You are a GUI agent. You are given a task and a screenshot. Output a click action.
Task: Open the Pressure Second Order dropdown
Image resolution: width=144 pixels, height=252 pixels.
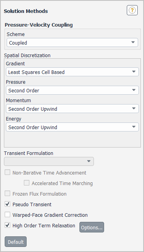pos(72,90)
